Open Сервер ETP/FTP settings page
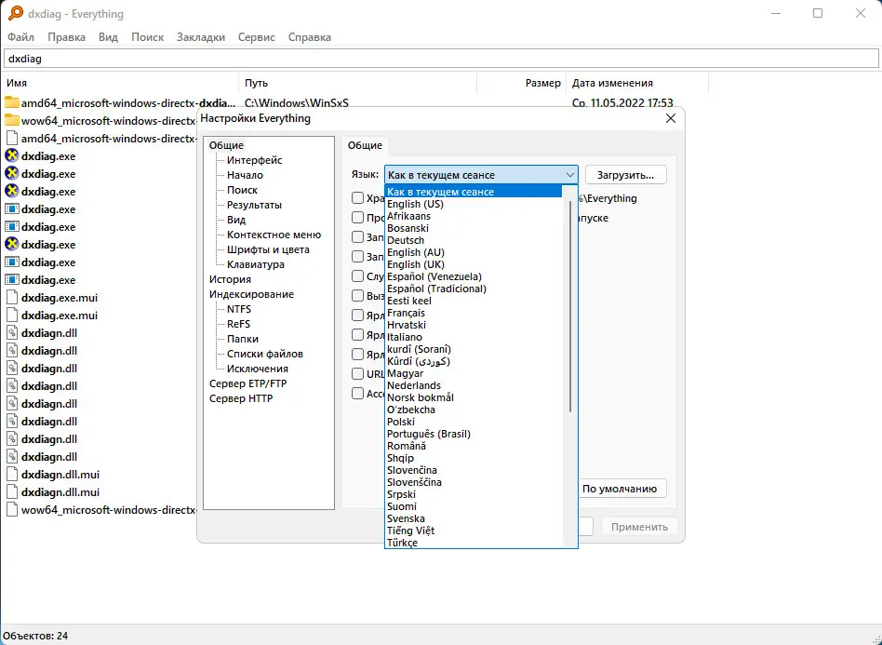882x645 pixels. (x=248, y=383)
